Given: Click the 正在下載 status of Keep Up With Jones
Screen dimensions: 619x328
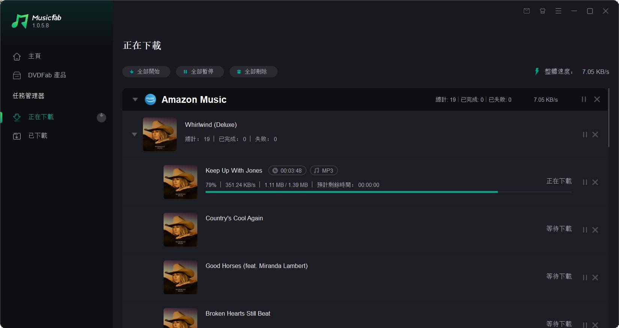Looking at the screenshot, I should coord(559,181).
